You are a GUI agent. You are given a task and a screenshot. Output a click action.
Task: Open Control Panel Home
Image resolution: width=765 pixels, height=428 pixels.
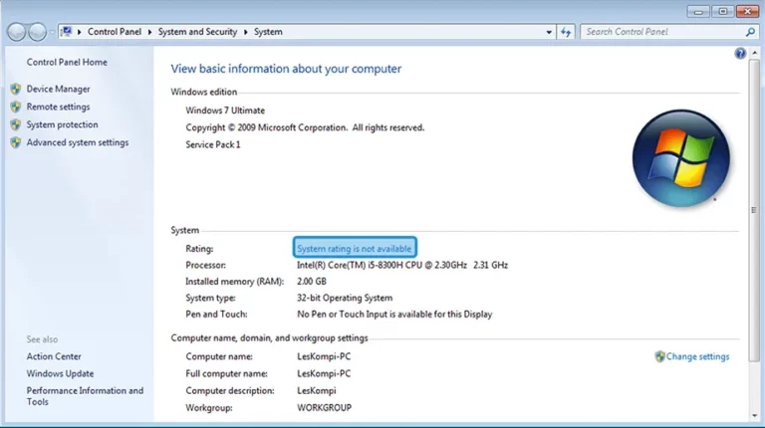tap(67, 63)
